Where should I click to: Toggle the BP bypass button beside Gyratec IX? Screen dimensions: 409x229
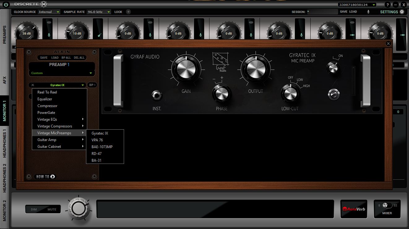click(x=92, y=85)
